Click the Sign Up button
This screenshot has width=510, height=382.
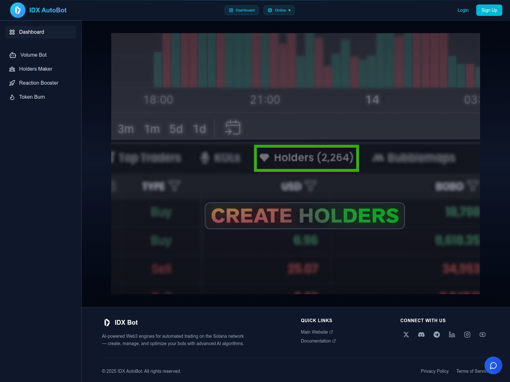489,10
